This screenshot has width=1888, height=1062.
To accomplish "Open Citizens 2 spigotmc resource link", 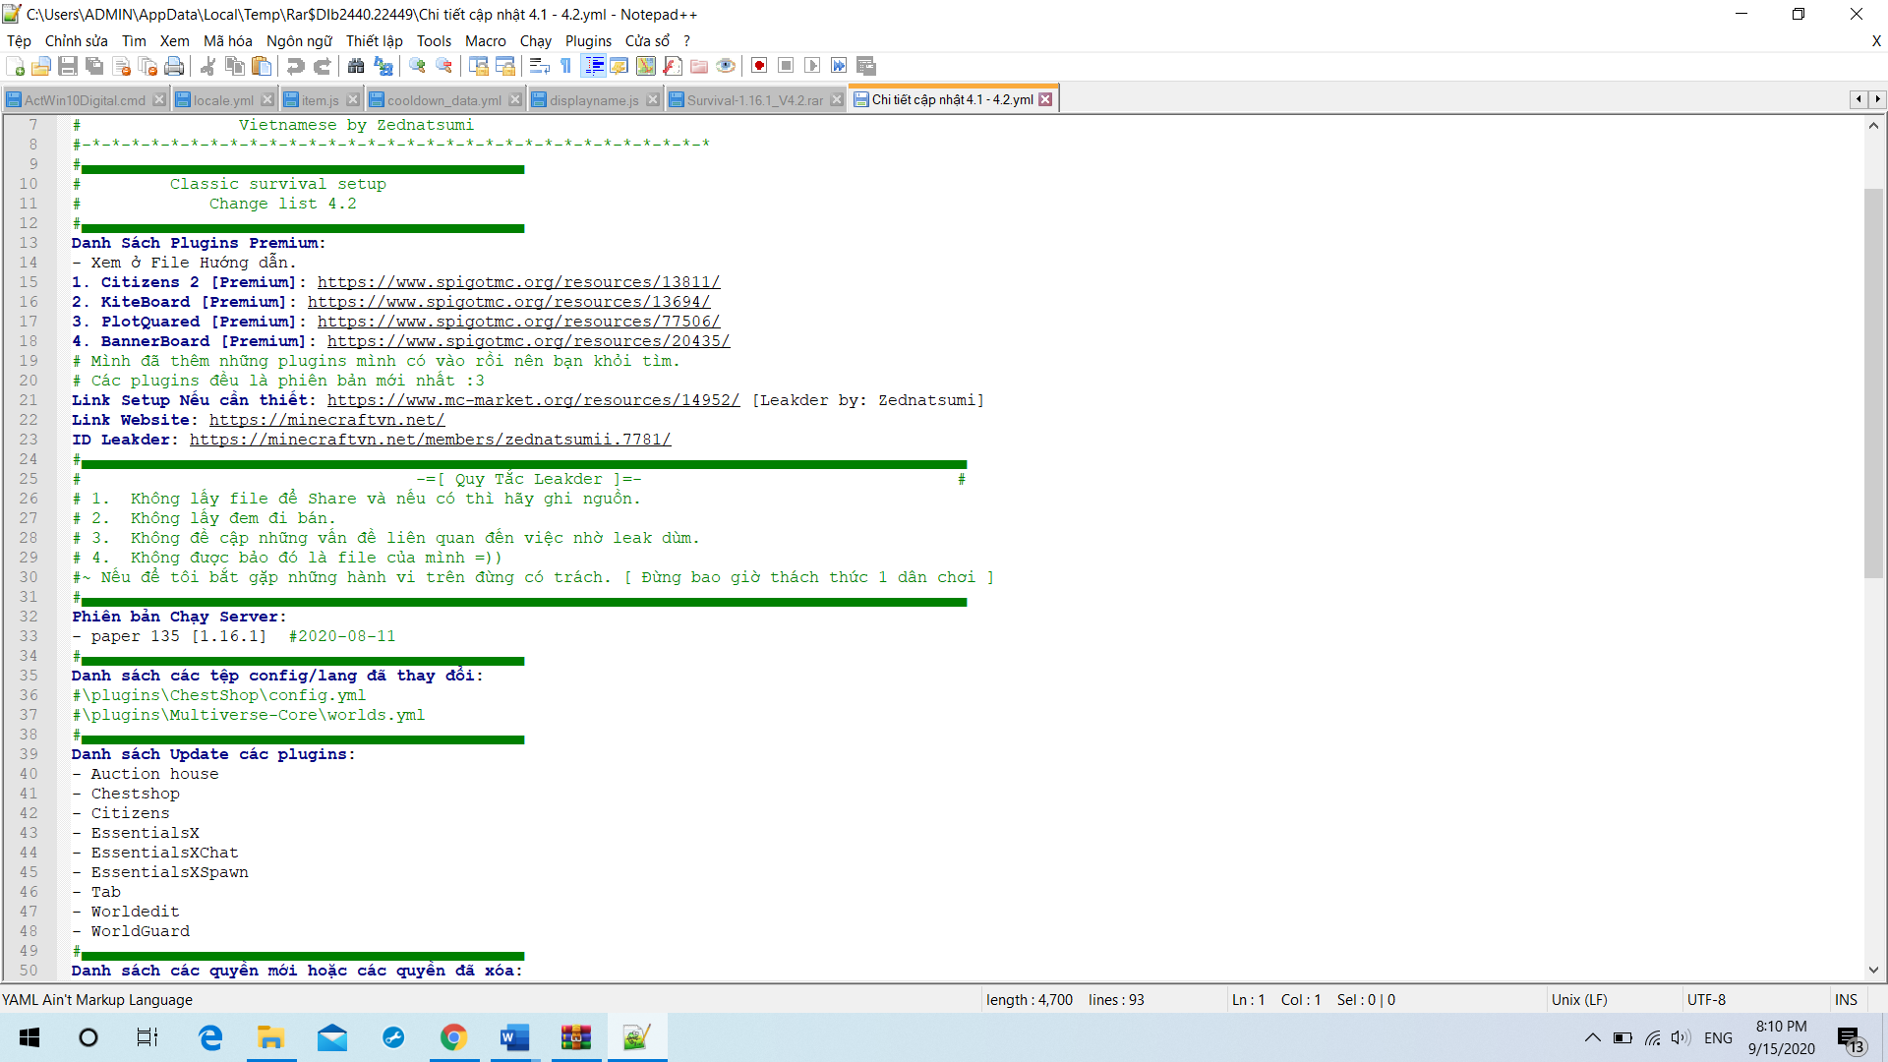I will (518, 282).
